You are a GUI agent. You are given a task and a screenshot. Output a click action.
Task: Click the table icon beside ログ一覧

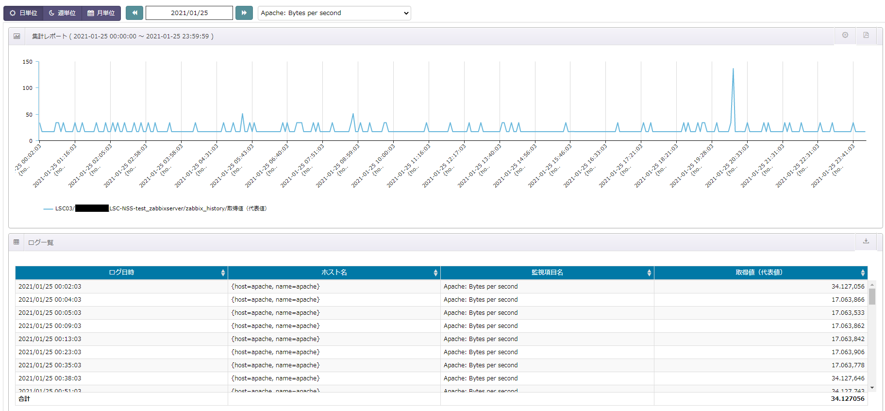point(17,242)
